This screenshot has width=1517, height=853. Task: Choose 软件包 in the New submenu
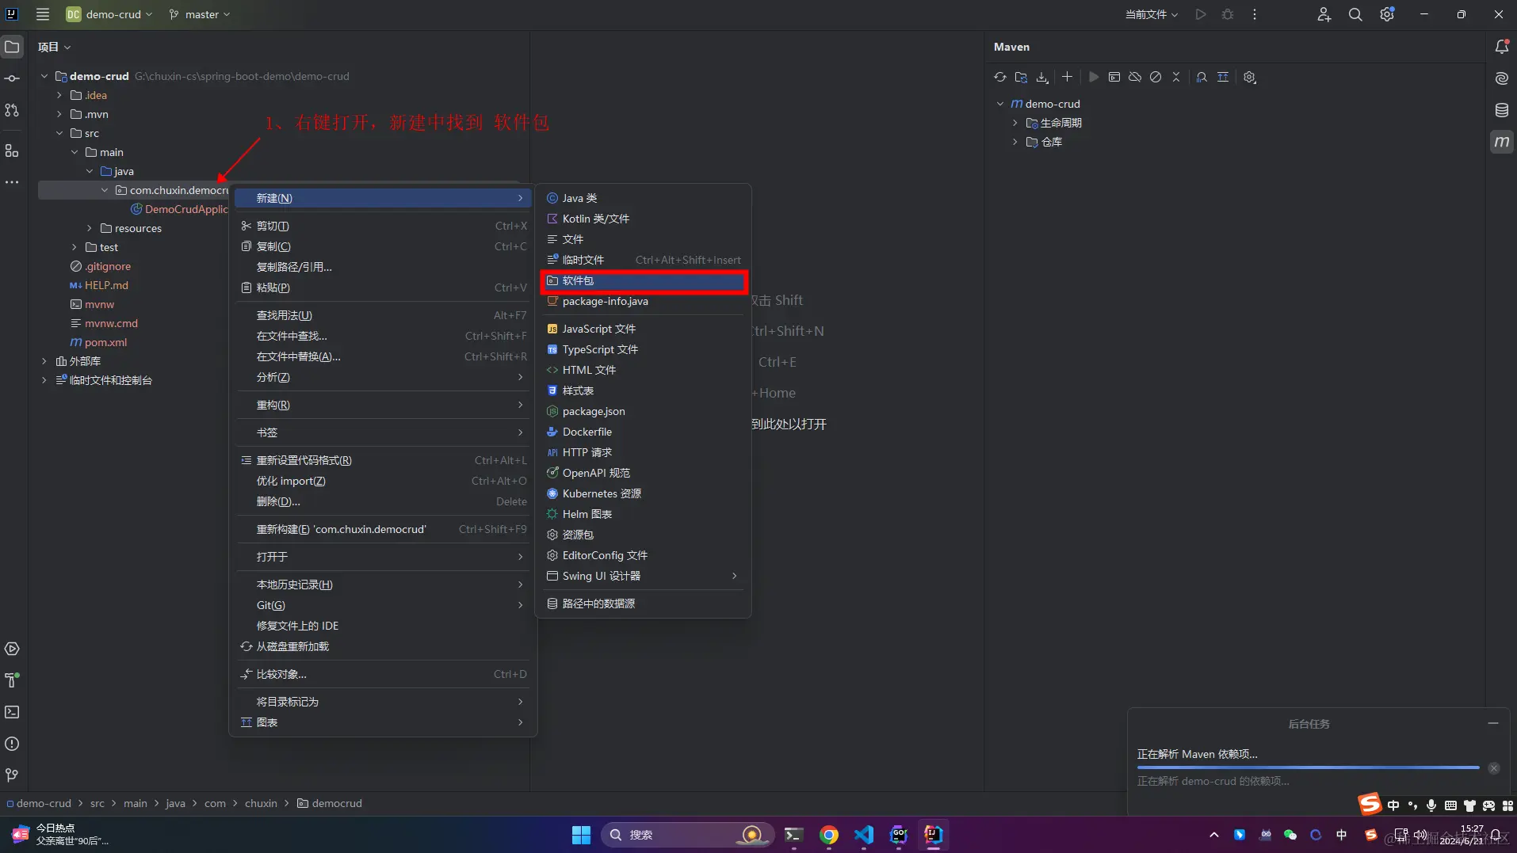coord(644,280)
